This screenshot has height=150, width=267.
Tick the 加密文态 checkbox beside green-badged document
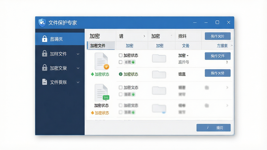120,87
